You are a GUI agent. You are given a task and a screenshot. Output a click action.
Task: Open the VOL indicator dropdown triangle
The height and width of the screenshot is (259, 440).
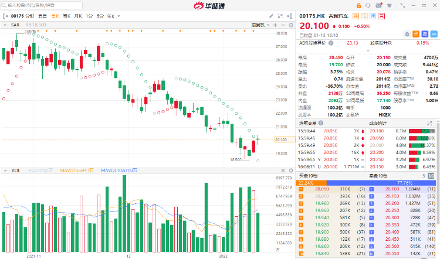pos(5,171)
